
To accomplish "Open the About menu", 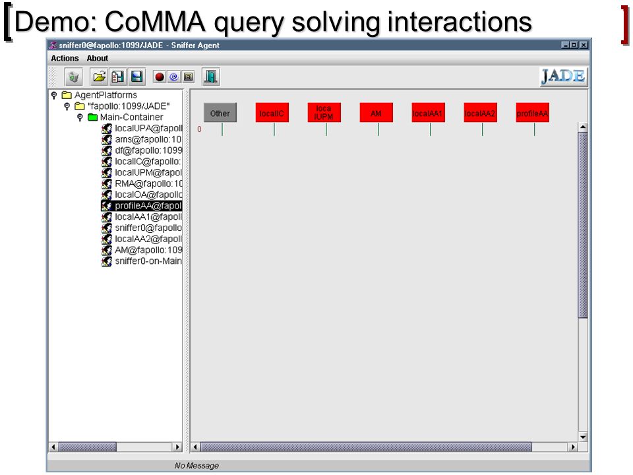I will pyautogui.click(x=98, y=58).
